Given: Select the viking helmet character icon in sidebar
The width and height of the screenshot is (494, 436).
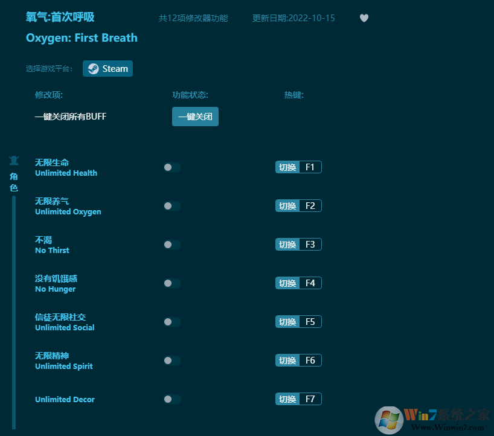Looking at the screenshot, I should pos(13,159).
